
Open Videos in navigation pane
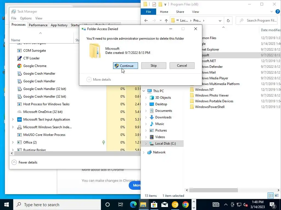click(160, 137)
